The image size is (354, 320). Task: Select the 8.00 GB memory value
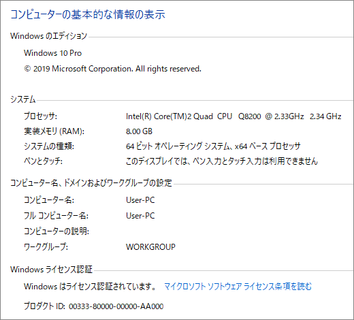(x=139, y=131)
